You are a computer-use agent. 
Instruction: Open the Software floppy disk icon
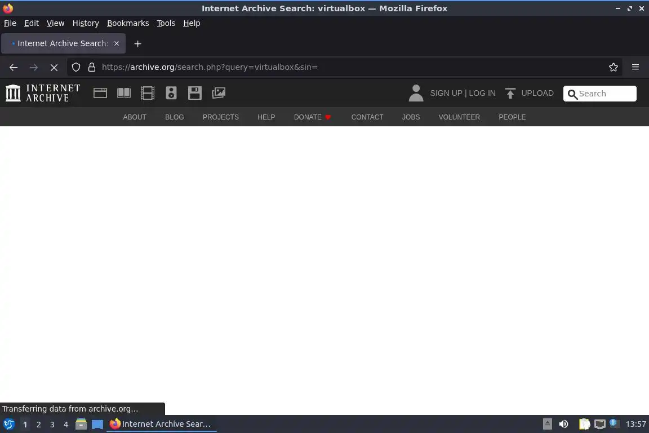(x=194, y=93)
